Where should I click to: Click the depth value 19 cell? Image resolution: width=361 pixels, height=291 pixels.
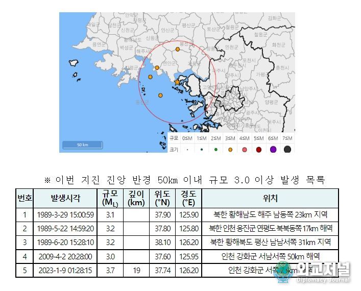coord(136,270)
